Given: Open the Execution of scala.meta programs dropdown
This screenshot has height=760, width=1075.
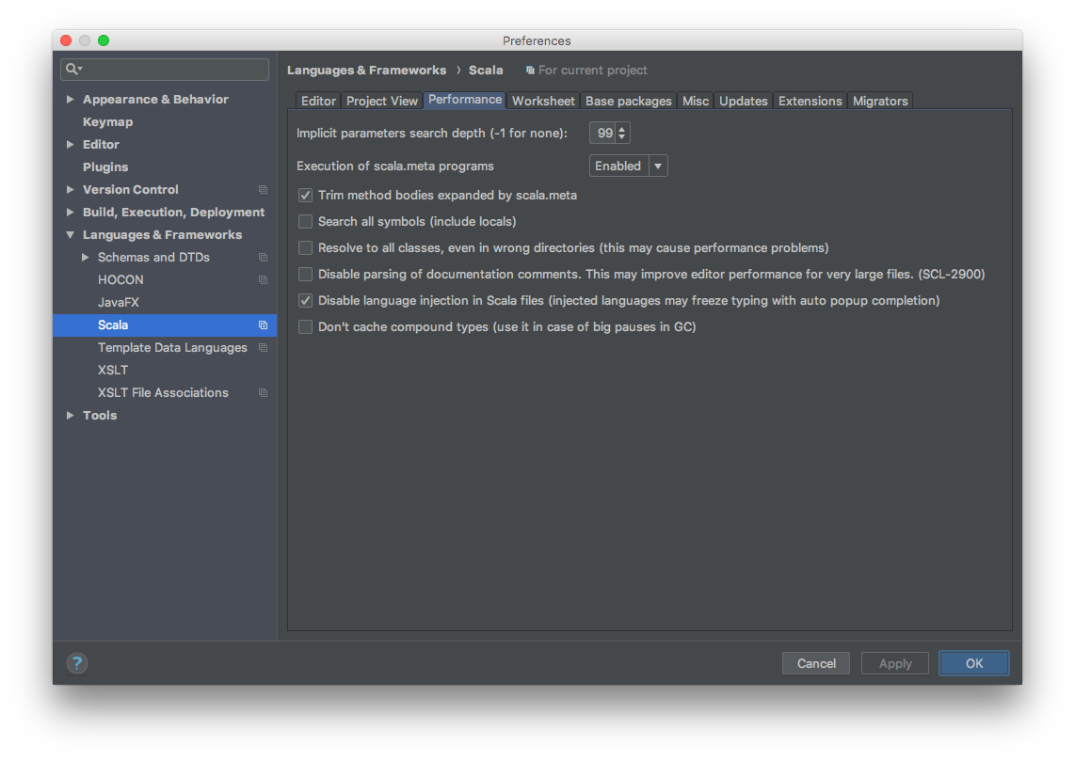Looking at the screenshot, I should 658,166.
